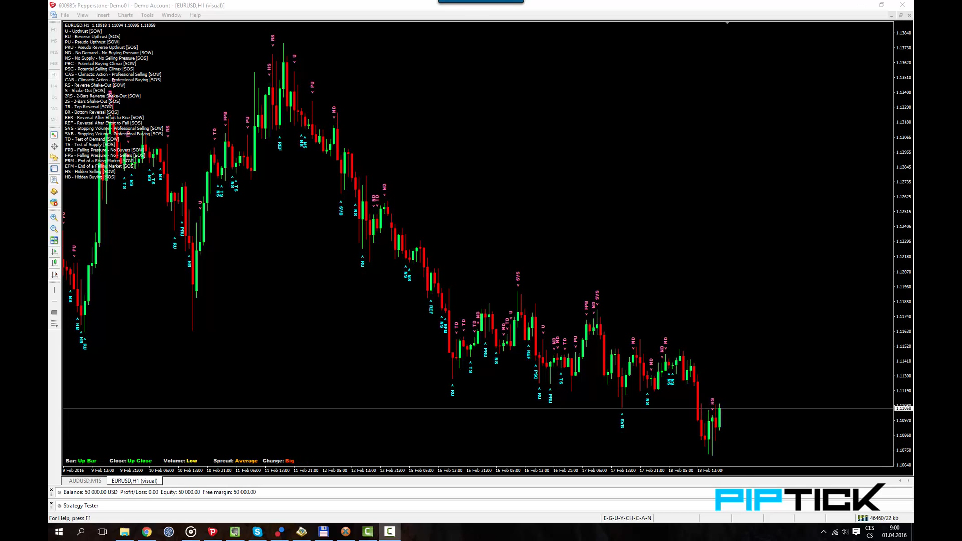Switch to the M15 timeframe
Viewport: 962px width, 541px height.
click(54, 52)
